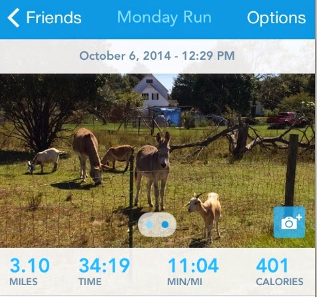Go back to Friends
Screen dimensions: 317x297
[45, 18]
